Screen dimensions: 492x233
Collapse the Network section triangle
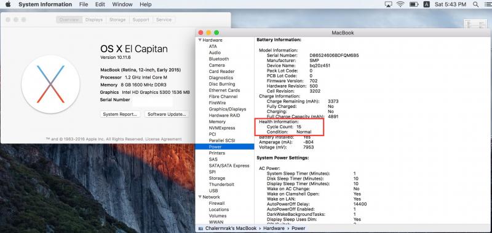coord(200,197)
